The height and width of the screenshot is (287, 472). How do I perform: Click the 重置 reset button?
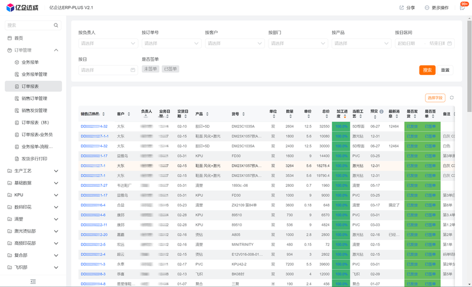pos(445,70)
